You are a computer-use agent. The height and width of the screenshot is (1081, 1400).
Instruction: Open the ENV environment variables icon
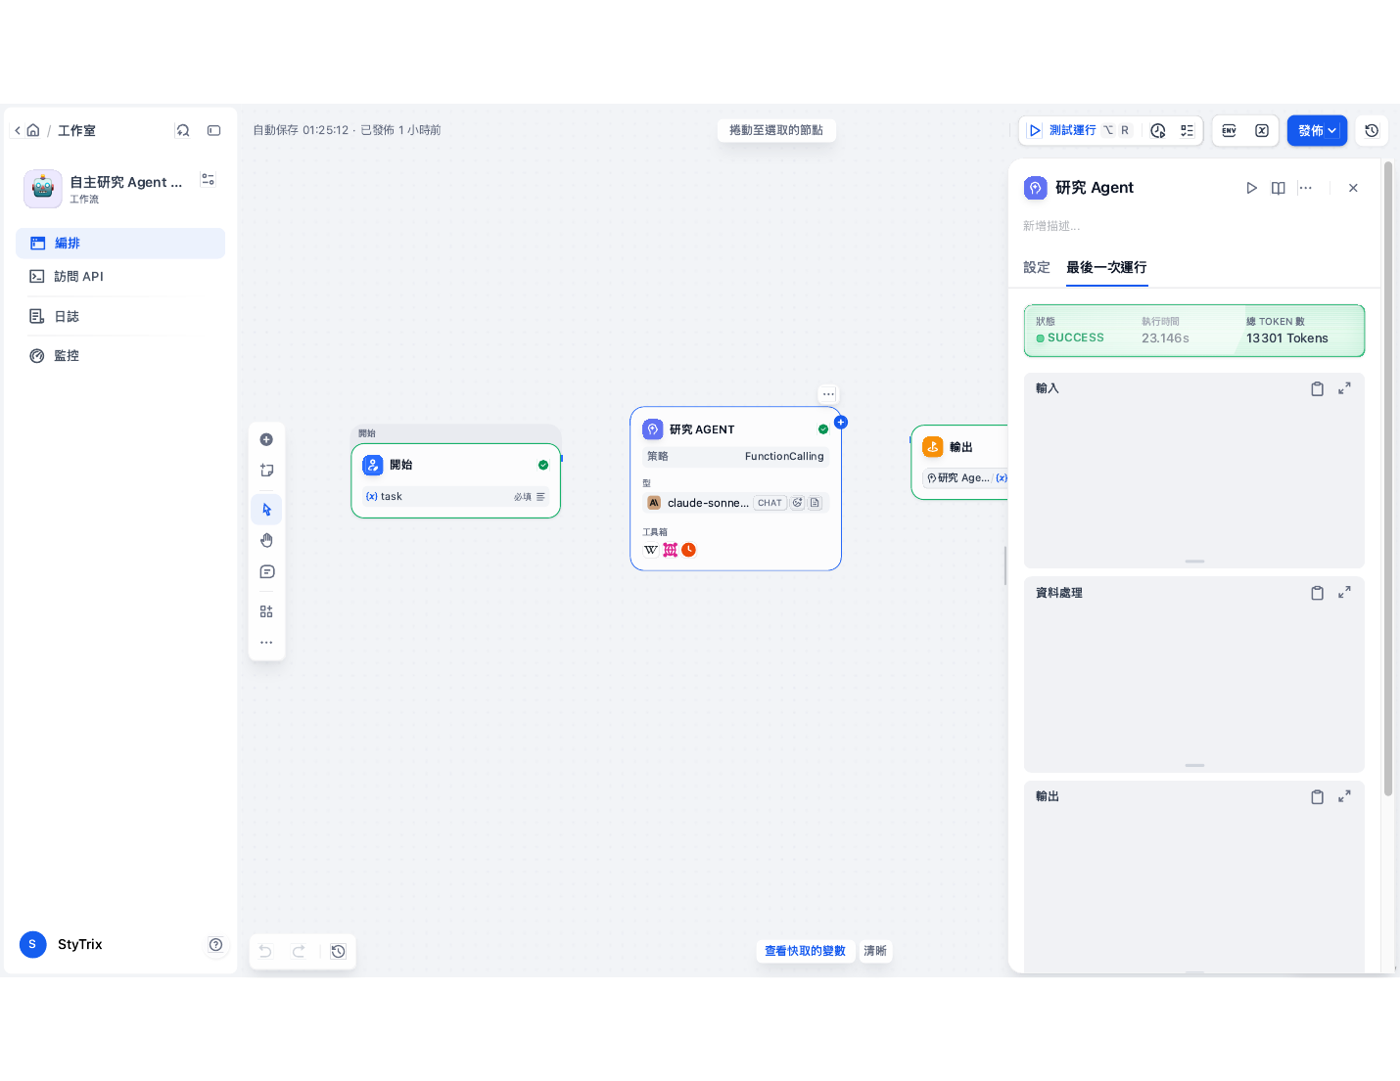[x=1230, y=130]
